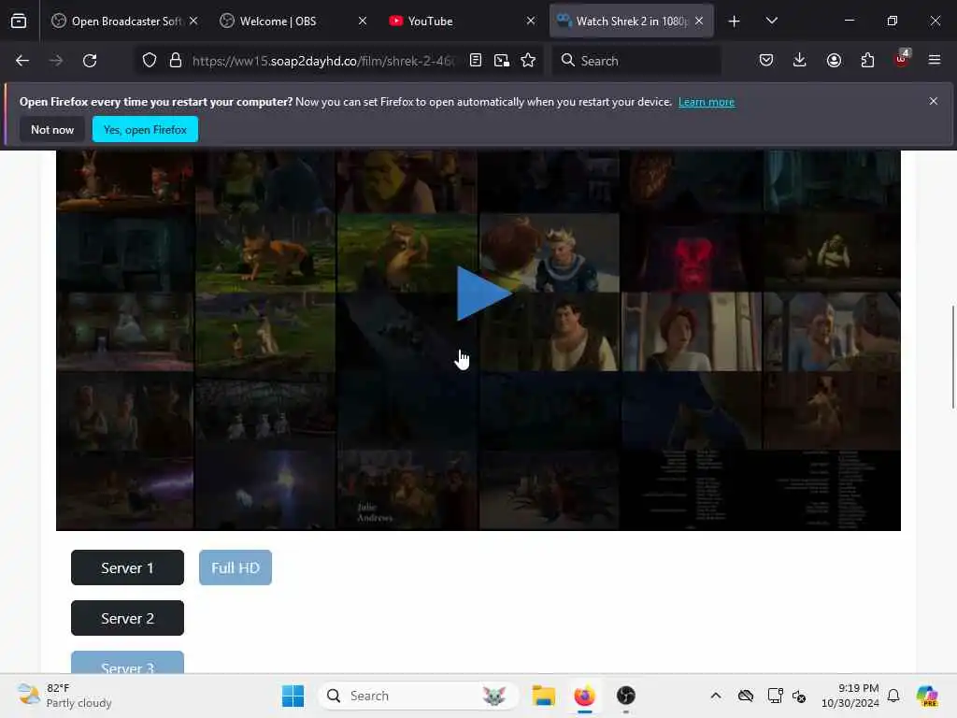The height and width of the screenshot is (718, 957).
Task: Open the Downloads panel
Action: click(800, 61)
